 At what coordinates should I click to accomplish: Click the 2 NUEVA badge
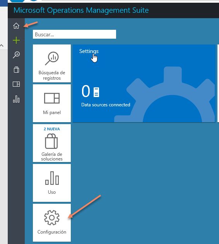point(52,129)
